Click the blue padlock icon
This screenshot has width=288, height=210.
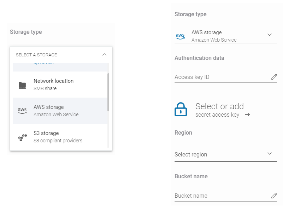[x=181, y=110]
